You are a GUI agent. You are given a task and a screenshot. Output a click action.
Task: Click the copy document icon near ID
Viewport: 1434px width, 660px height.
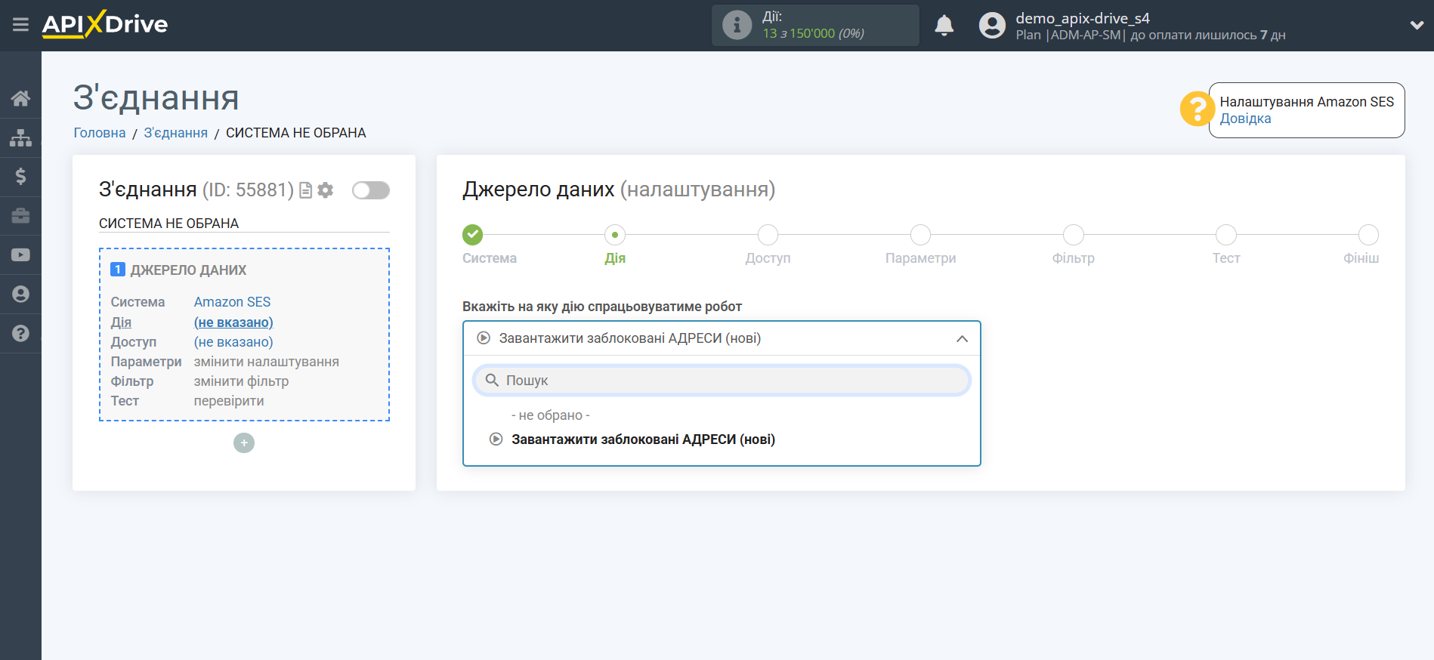(x=306, y=190)
